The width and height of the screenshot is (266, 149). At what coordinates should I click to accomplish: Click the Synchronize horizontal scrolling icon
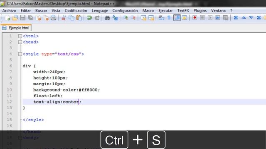pos(151,17)
